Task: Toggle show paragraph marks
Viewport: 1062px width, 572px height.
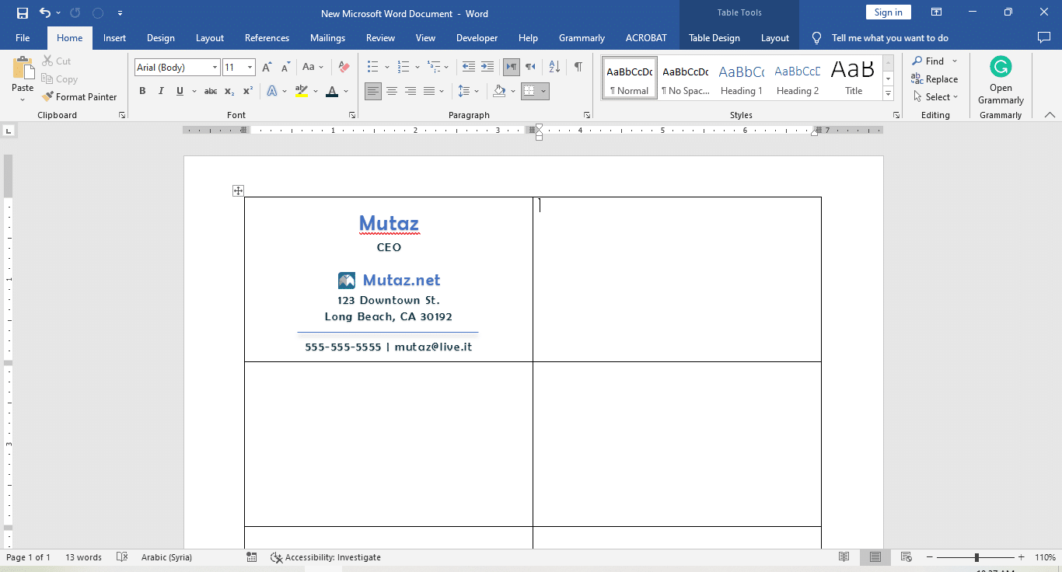Action: click(x=578, y=68)
